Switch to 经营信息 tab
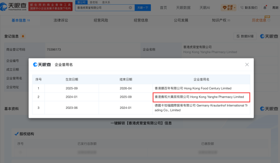 pyautogui.click(x=141, y=20)
